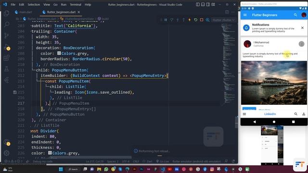
Task: Click the Ln 217 cursor position indicator
Action: click(95, 161)
